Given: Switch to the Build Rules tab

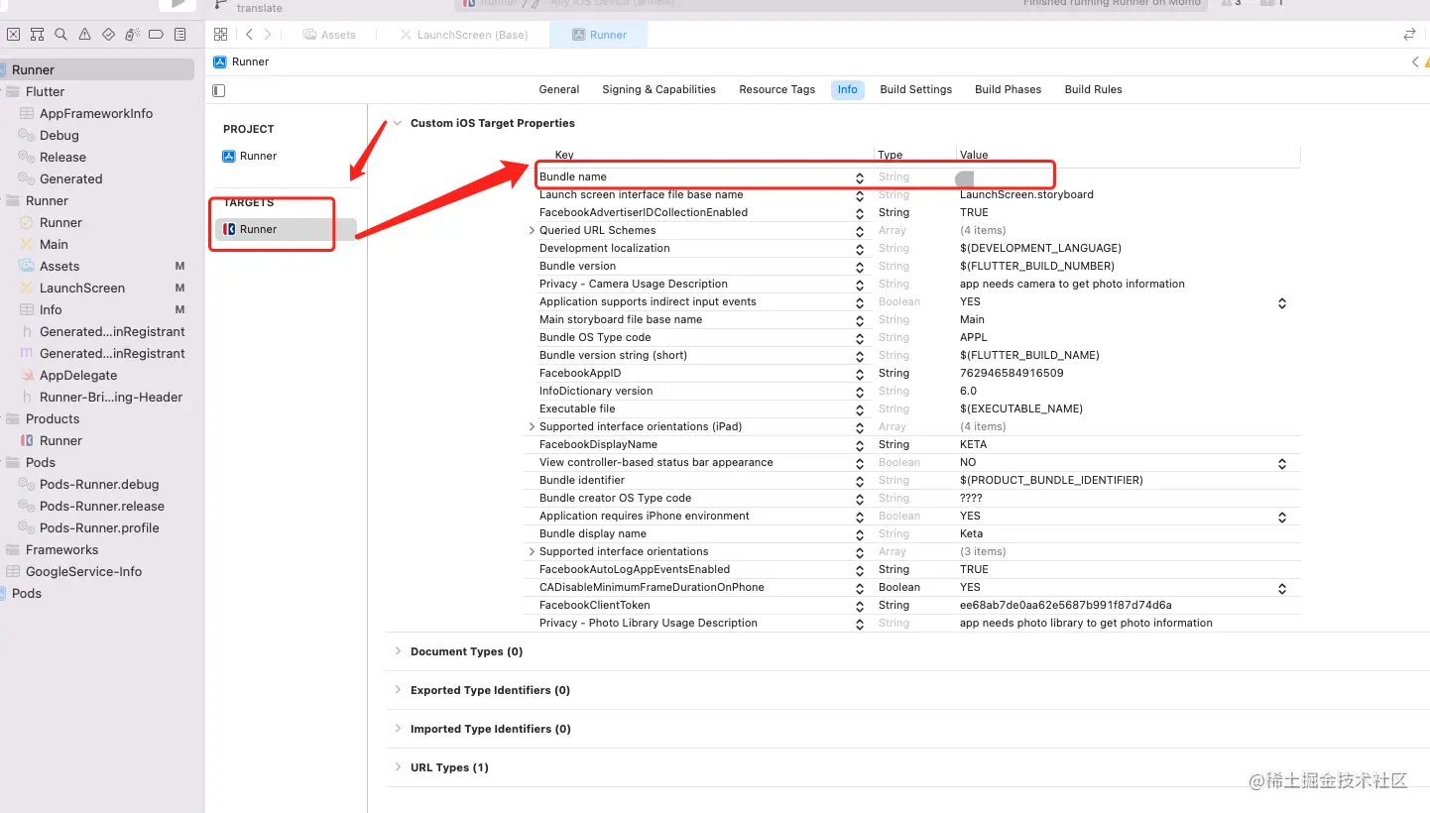Looking at the screenshot, I should [x=1093, y=89].
